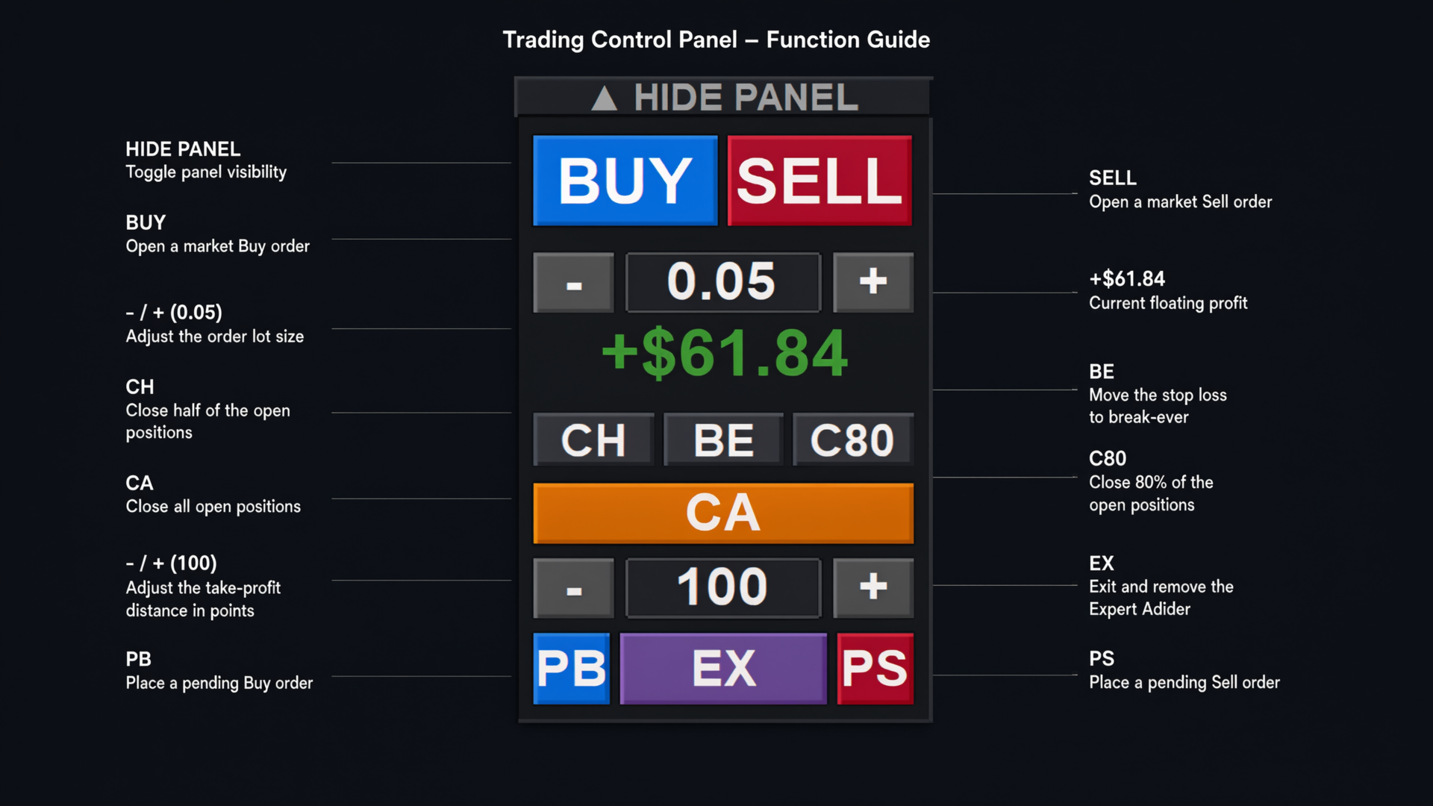The width and height of the screenshot is (1433, 806).
Task: Select the 100 points value field
Action: 723,588
